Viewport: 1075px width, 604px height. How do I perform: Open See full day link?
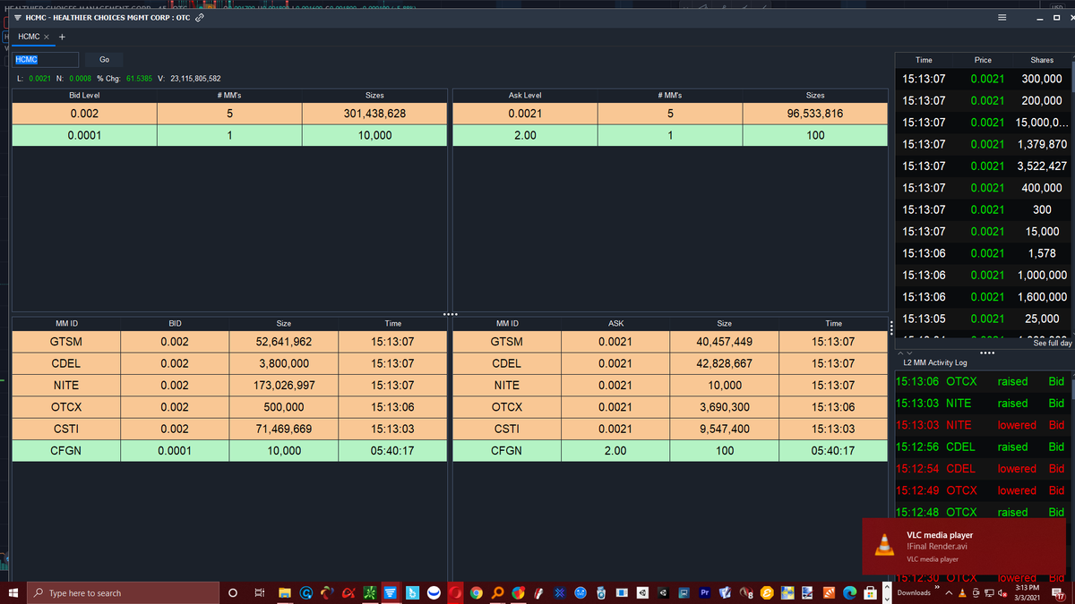(x=1053, y=343)
